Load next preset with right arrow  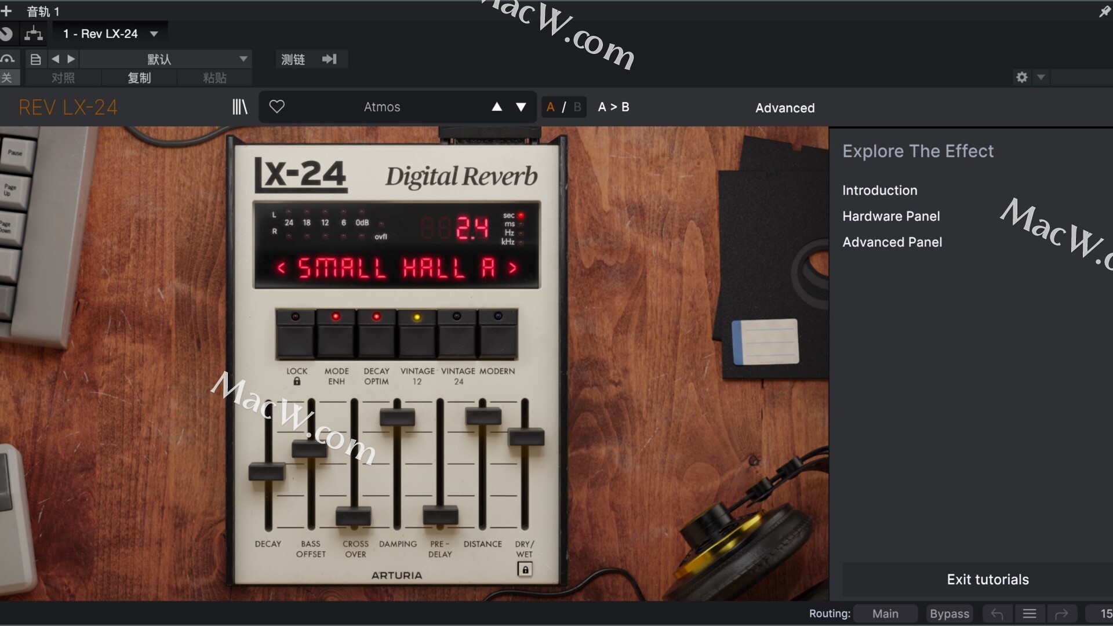pos(71,59)
